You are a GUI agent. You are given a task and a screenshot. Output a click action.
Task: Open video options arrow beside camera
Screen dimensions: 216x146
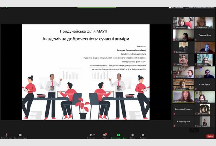click(26, 135)
